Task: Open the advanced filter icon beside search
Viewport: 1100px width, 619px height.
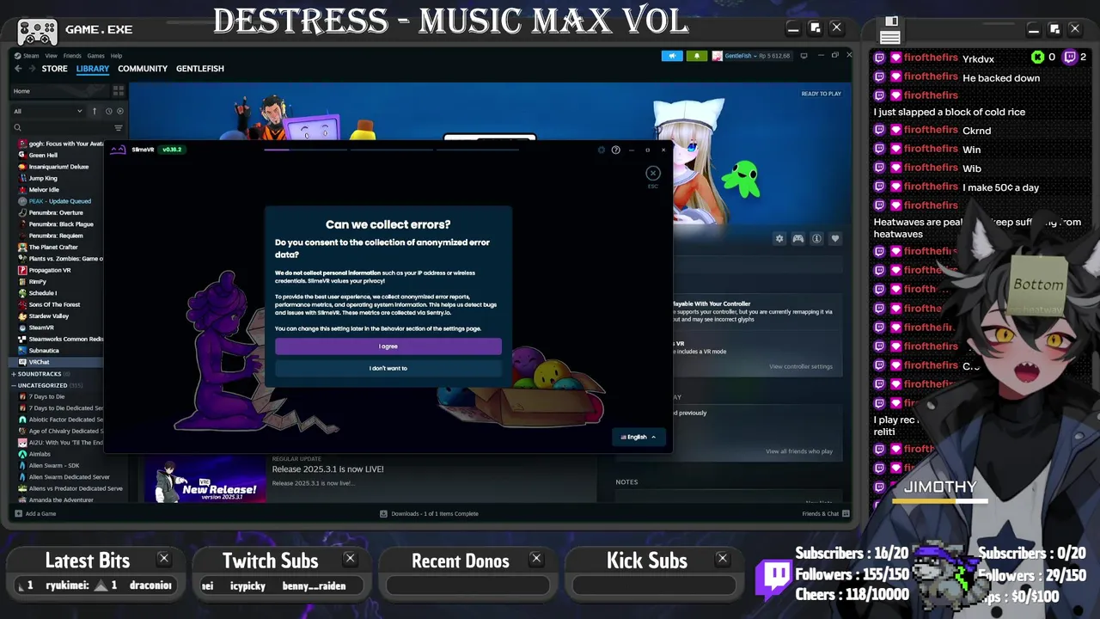Action: (119, 128)
